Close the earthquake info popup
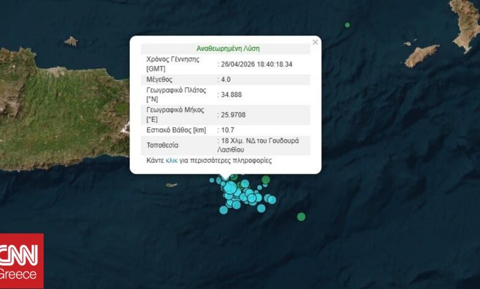Screen dimensions: 480x289 point(315,42)
